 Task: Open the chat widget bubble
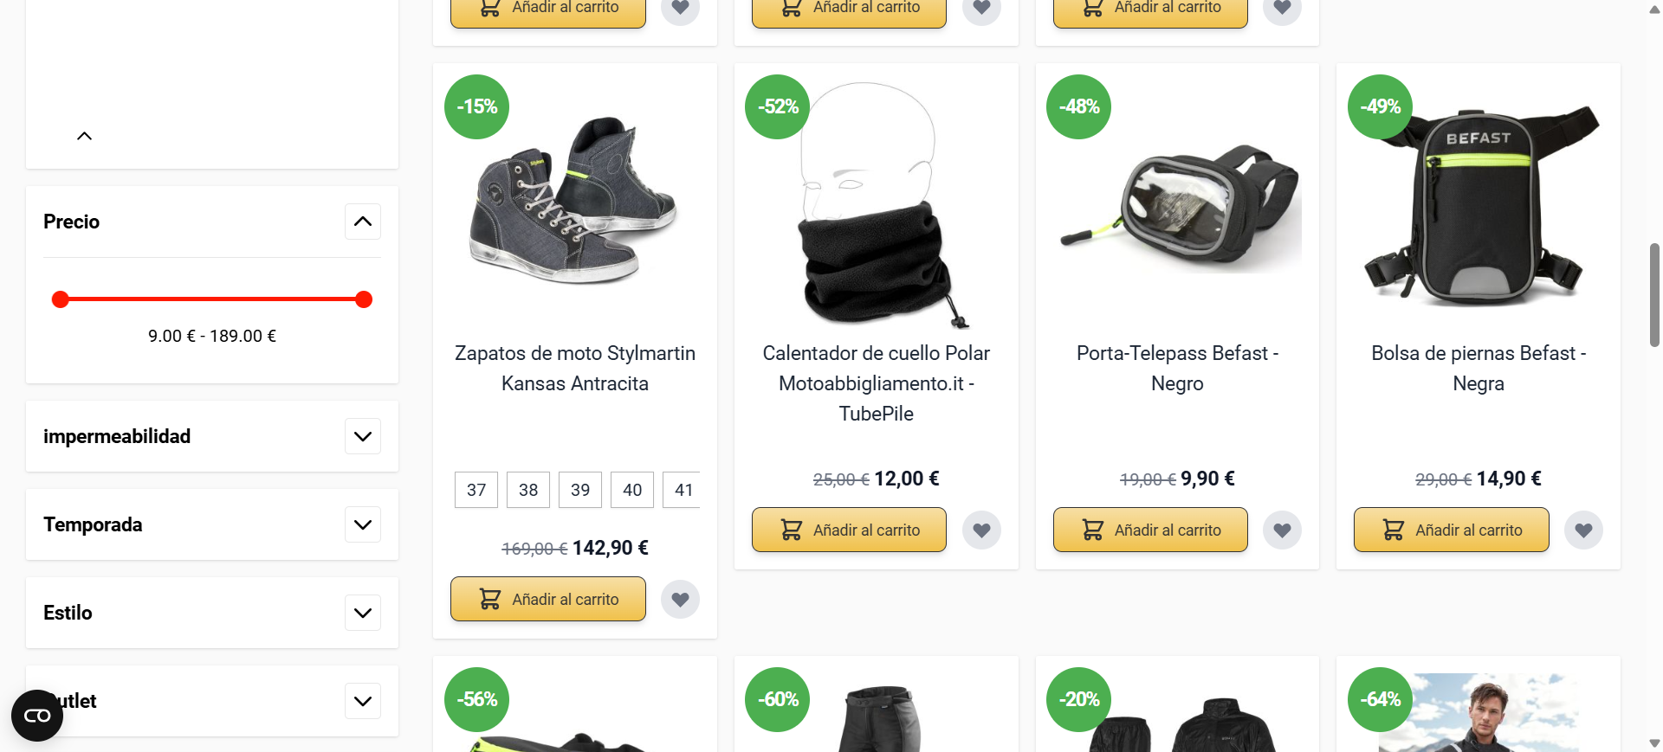(x=36, y=715)
